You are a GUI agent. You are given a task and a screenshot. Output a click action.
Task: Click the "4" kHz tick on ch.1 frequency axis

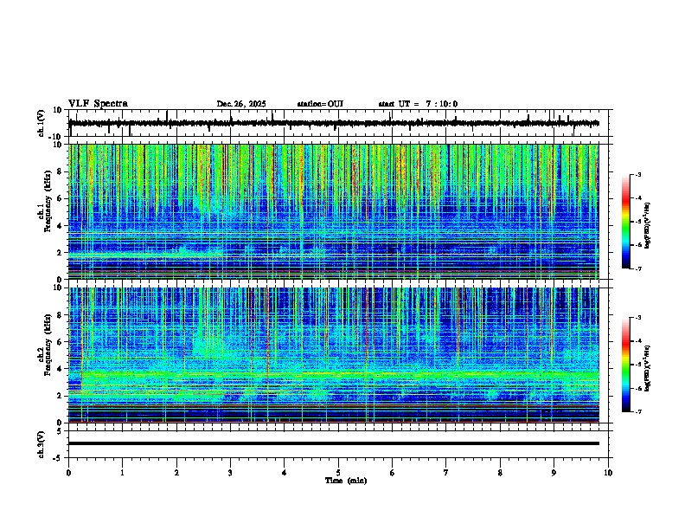60,226
